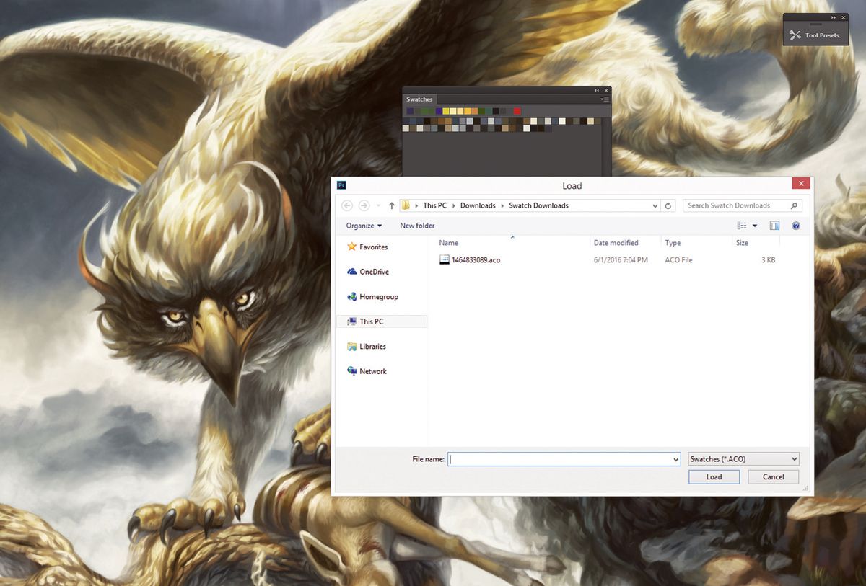Collapse the Swatches panel to icons
This screenshot has height=586, width=866.
click(597, 90)
